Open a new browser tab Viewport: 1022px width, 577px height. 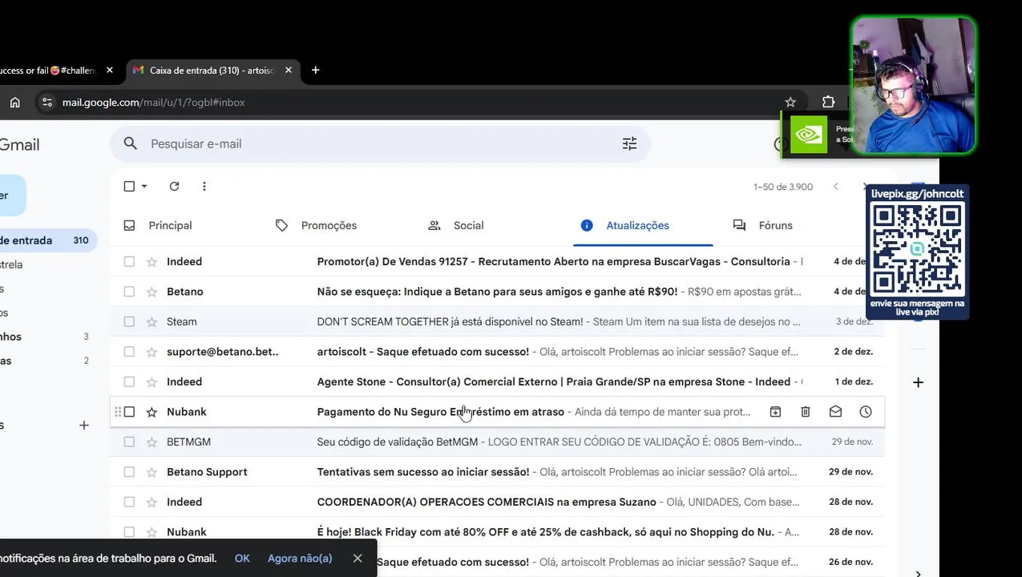coord(315,71)
